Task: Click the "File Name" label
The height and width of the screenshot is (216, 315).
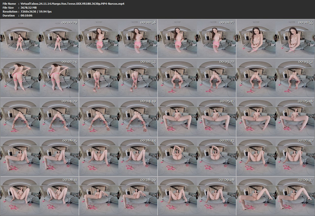Action: [x=9, y=4]
